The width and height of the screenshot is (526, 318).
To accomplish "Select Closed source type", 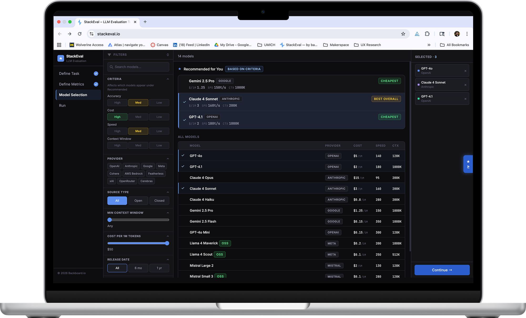I will [x=159, y=201].
